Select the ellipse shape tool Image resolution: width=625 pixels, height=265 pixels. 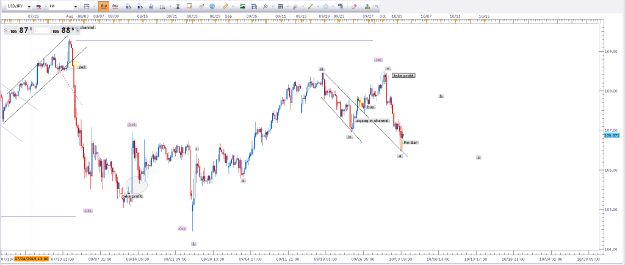pos(326,6)
